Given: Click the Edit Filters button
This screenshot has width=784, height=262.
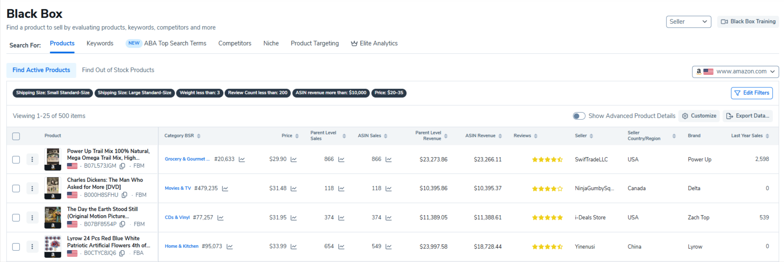Looking at the screenshot, I should [752, 93].
